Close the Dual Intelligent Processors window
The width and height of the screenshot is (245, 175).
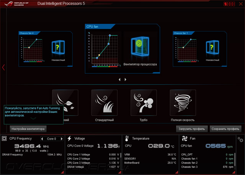click(241, 4)
